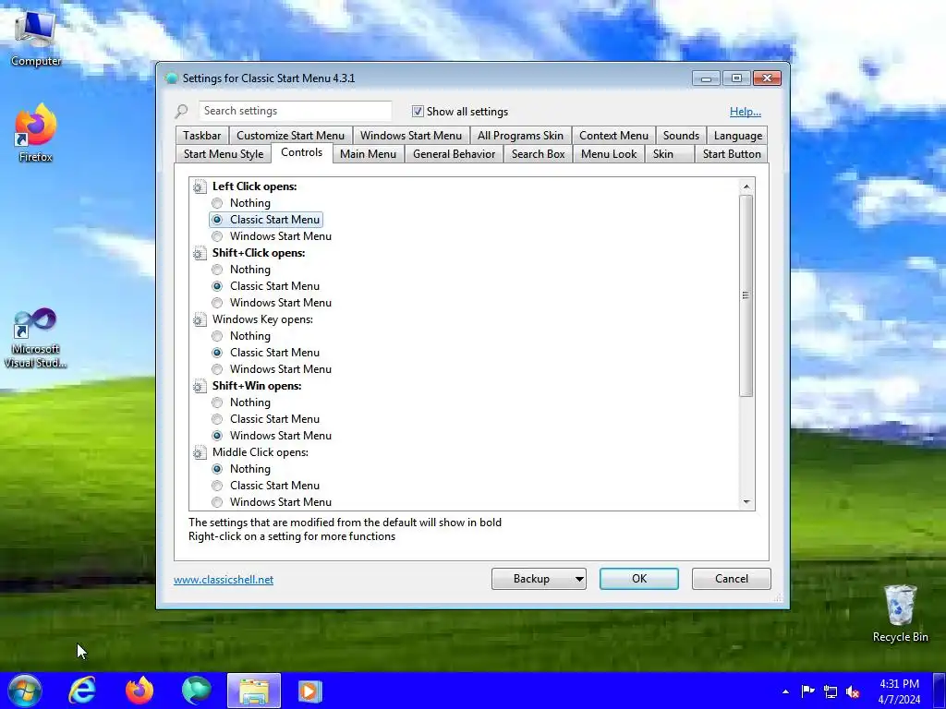Click the muted volume tray icon

pyautogui.click(x=853, y=691)
